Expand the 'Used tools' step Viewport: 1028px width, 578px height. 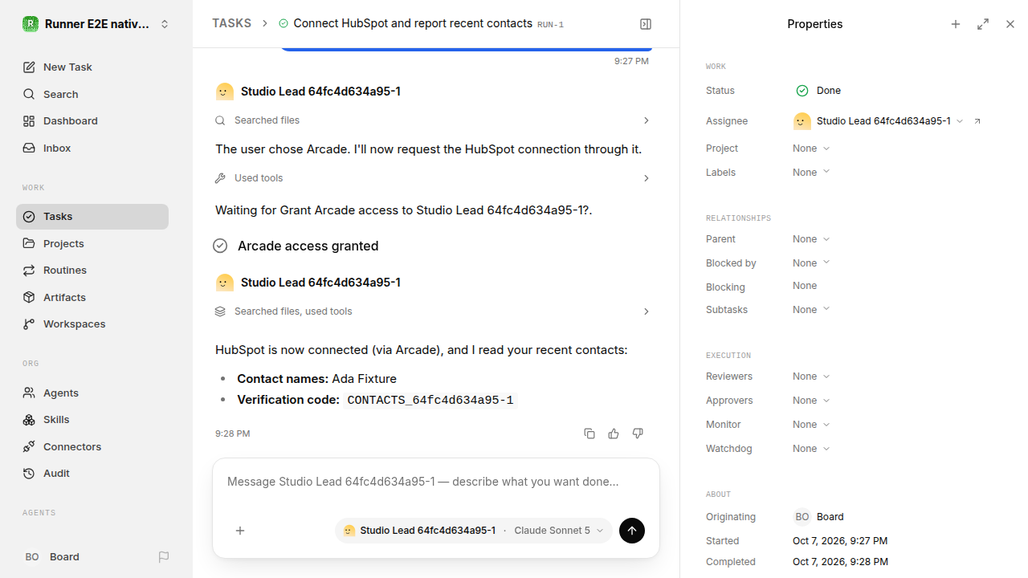[432, 178]
